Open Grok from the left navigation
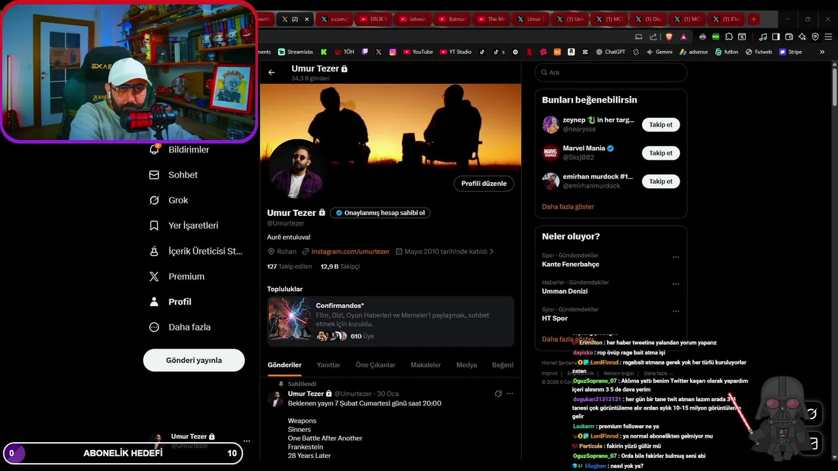The image size is (838, 471). 168,200
